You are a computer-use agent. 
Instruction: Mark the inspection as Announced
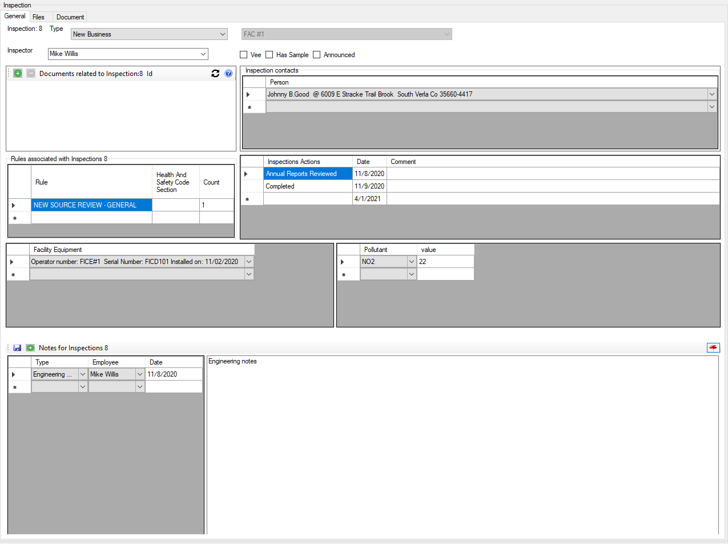pos(316,54)
